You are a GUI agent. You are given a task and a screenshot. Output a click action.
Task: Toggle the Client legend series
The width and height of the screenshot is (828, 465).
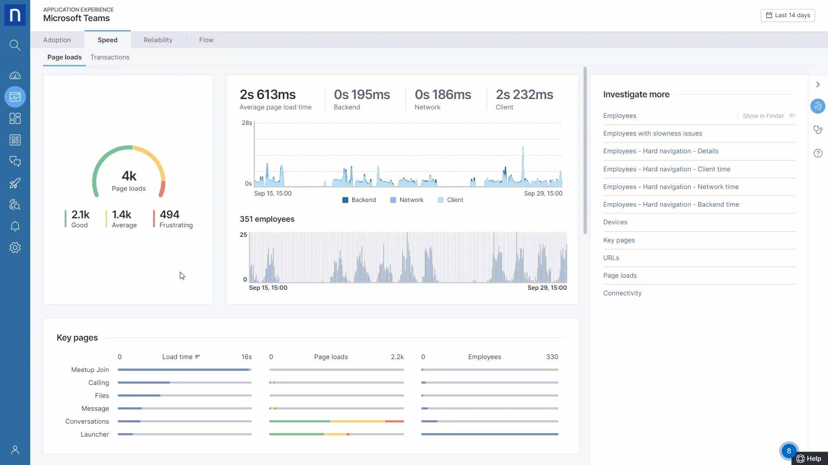pyautogui.click(x=450, y=200)
